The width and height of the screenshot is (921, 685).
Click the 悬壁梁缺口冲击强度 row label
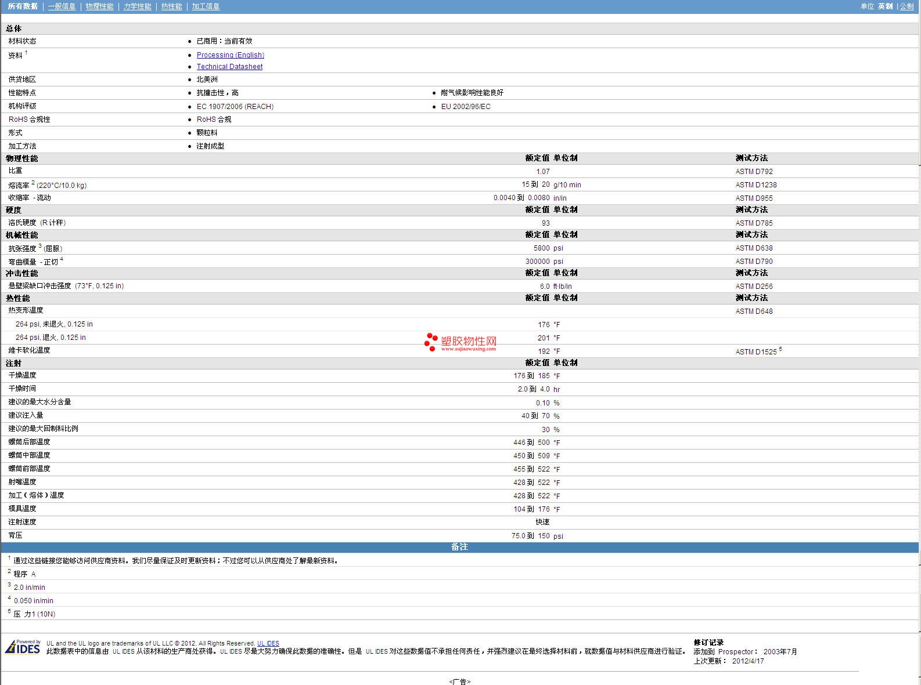[x=66, y=286]
